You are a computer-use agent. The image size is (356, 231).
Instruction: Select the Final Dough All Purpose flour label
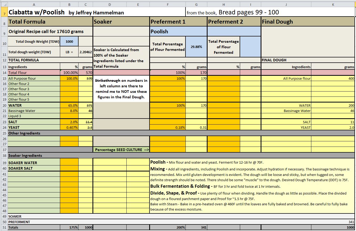[286, 78]
